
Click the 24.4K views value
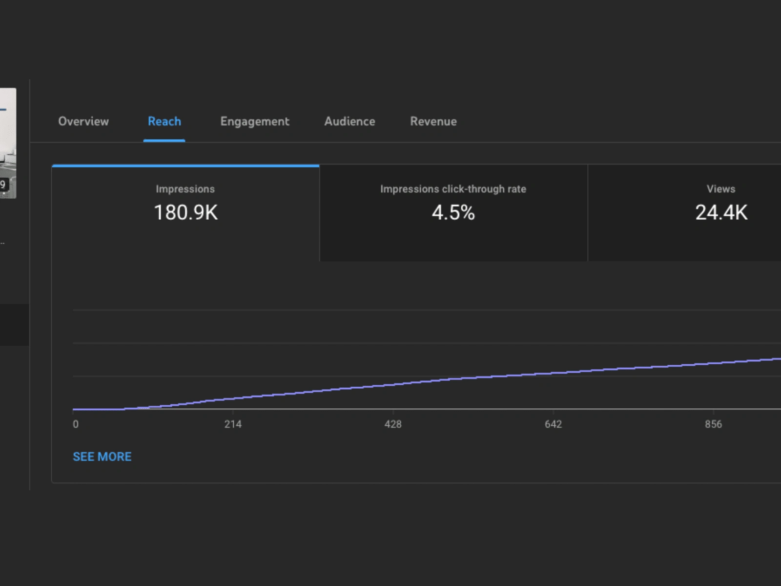721,212
